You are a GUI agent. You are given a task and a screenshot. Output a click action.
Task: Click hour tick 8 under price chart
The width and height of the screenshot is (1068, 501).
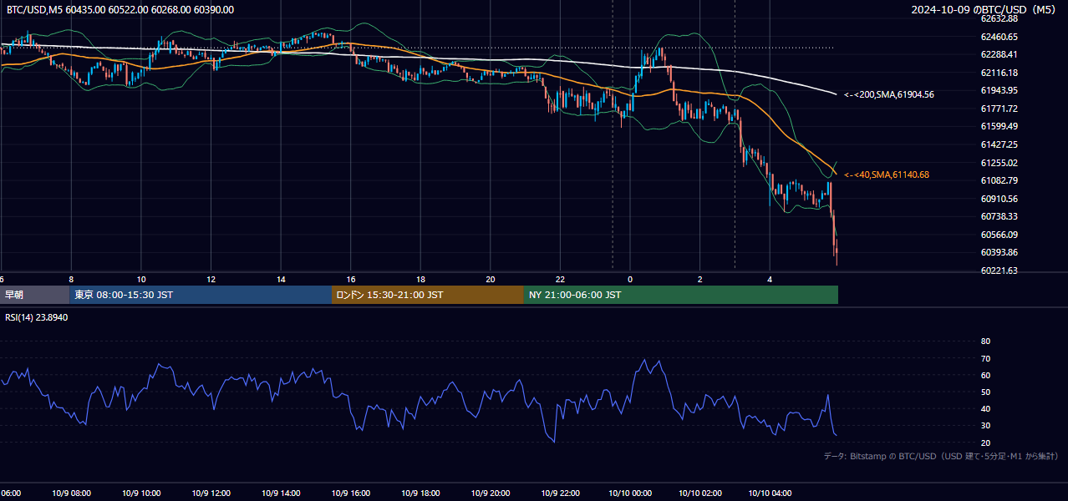pos(71,279)
